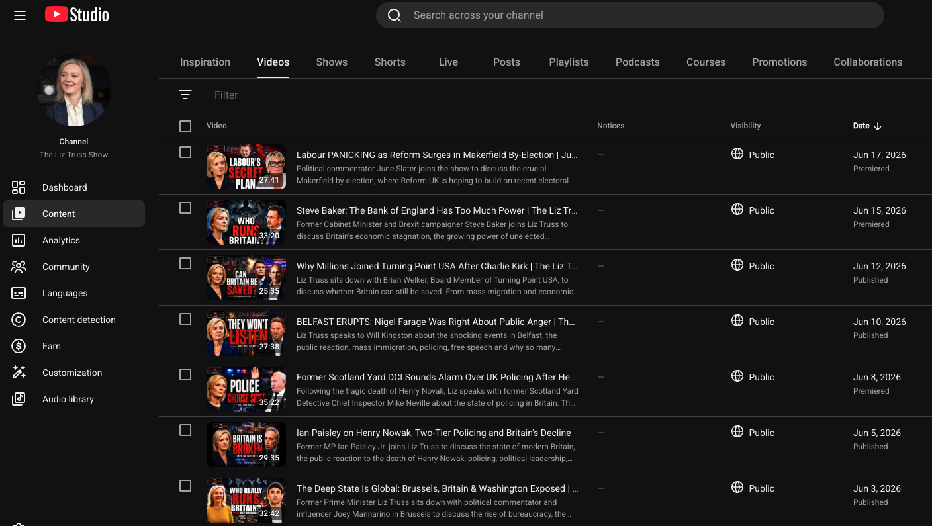932x526 pixels.
Task: Click the Visibility column header
Action: (745, 126)
